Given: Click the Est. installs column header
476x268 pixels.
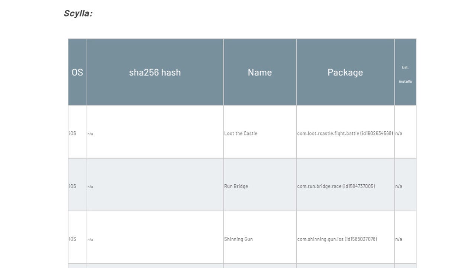Looking at the screenshot, I should click(x=405, y=74).
